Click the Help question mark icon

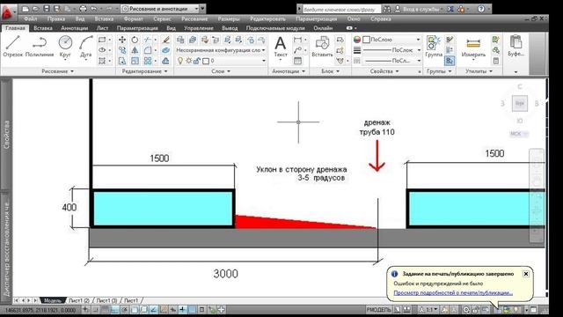pos(481,9)
